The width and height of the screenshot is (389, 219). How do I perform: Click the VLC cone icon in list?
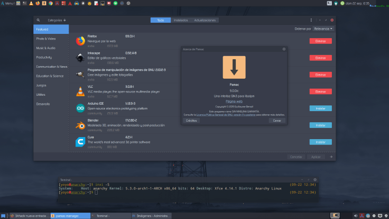(x=80, y=90)
